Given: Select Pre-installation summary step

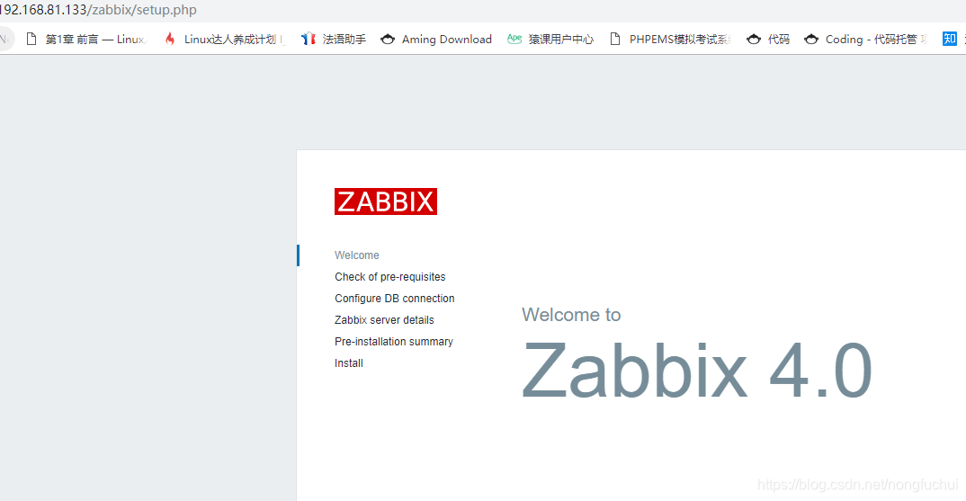Looking at the screenshot, I should (x=394, y=342).
